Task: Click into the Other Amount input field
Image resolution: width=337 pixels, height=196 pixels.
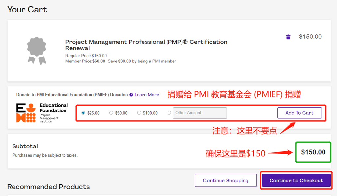Action: point(200,113)
